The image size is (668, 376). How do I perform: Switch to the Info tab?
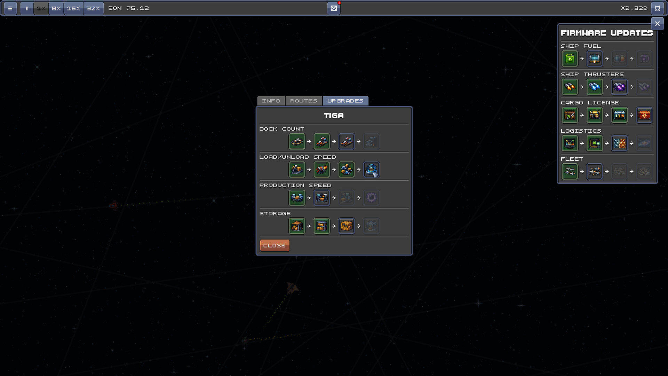click(271, 101)
